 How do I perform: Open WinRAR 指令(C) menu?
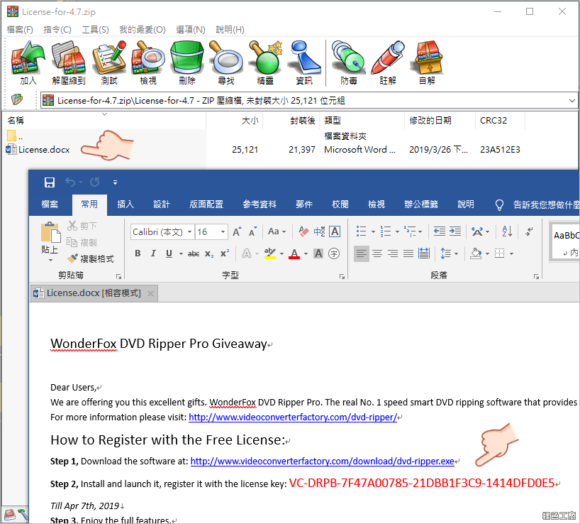57,30
